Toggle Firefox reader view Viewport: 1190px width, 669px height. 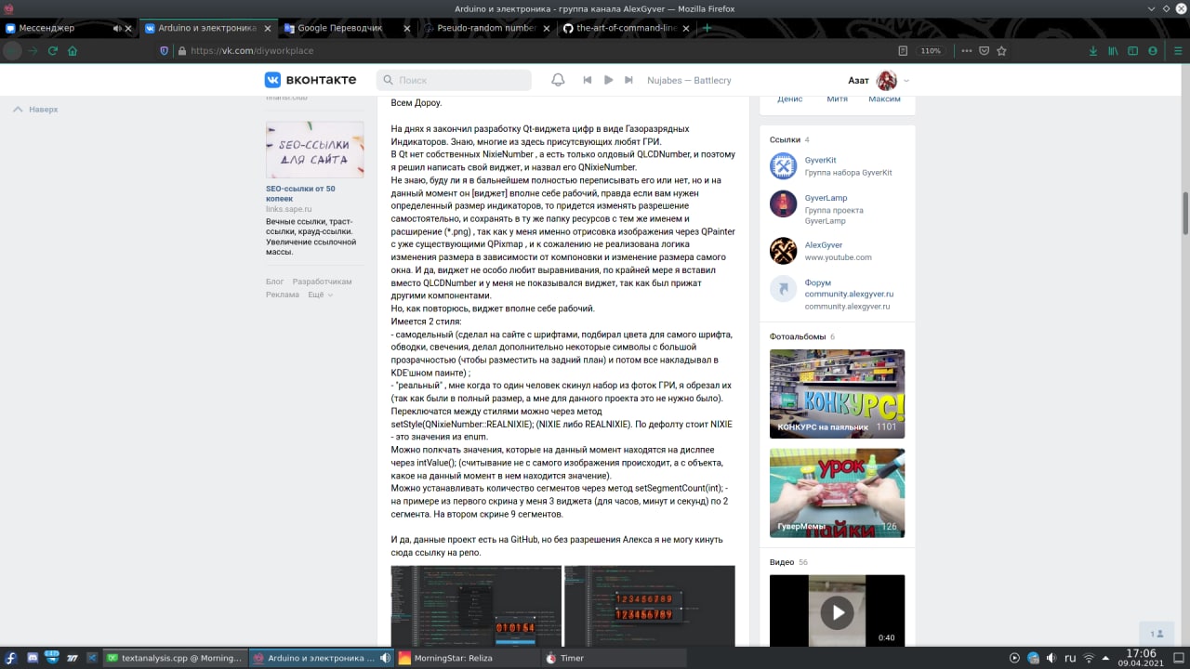point(903,51)
